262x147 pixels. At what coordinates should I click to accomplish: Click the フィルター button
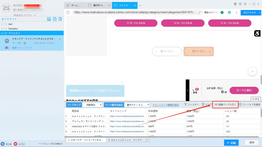point(192,105)
